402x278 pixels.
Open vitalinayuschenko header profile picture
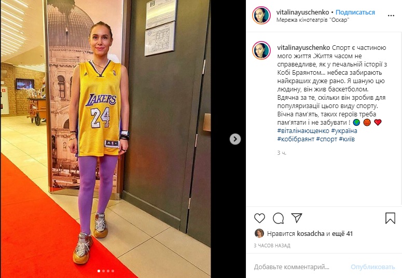coord(261,16)
